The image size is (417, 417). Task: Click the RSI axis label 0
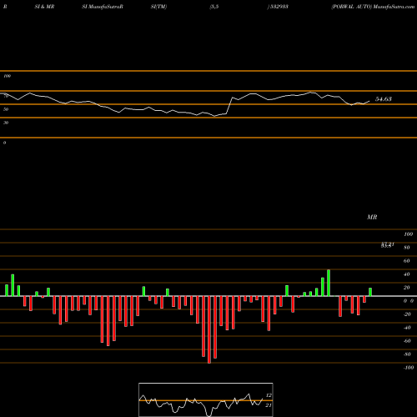coord(4,143)
